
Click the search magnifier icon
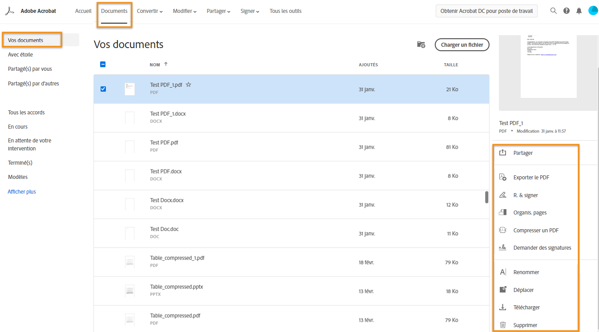coord(553,11)
